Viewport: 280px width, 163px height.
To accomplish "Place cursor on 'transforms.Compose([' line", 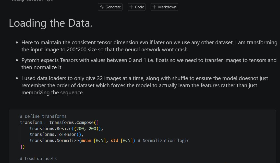I will point(59,122).
